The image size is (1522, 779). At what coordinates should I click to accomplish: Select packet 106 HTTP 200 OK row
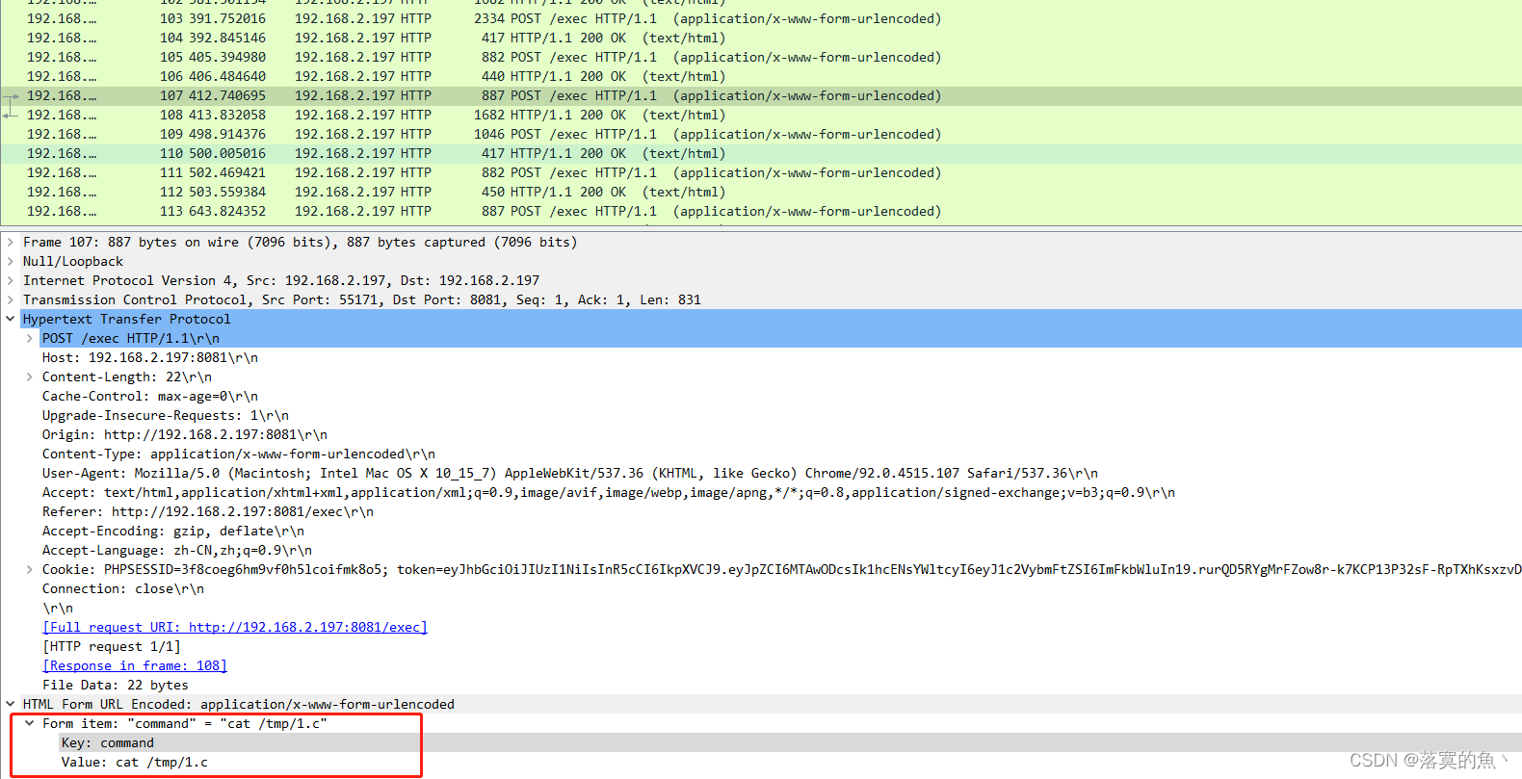761,76
